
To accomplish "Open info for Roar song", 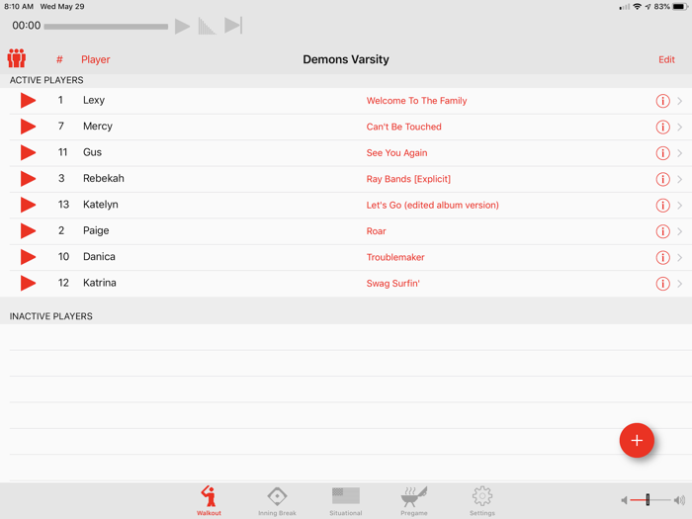I will (x=662, y=231).
